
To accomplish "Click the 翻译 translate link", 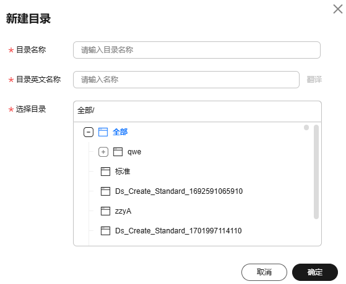I will pos(314,80).
